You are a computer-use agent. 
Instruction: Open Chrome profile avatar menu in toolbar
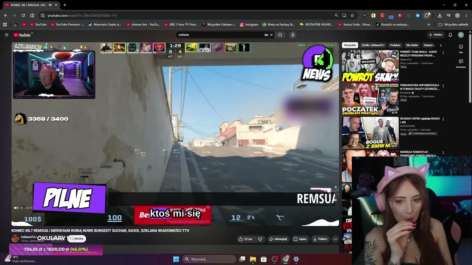[x=458, y=15]
